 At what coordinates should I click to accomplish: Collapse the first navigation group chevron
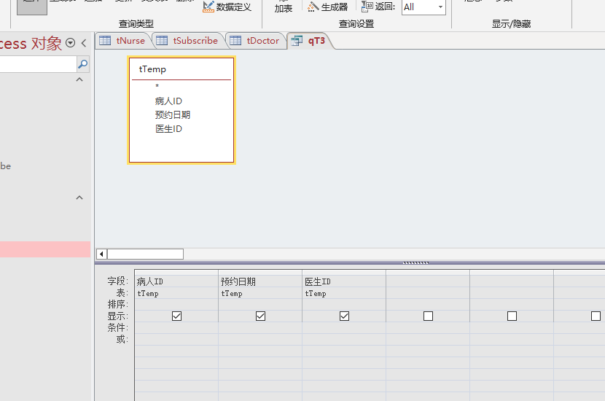[x=79, y=79]
